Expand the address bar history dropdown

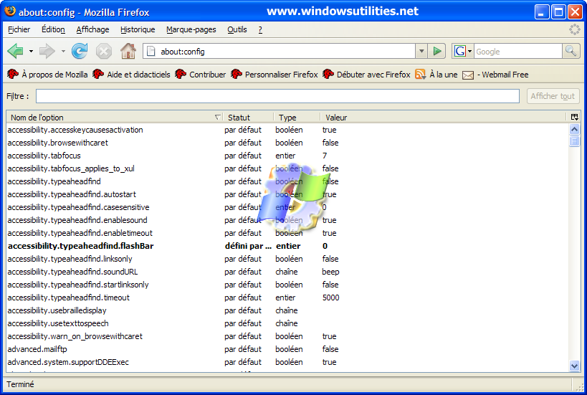pos(421,52)
